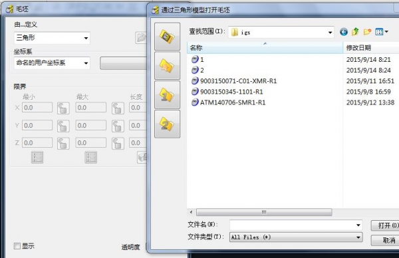
Task: Expand the 命名的用户坐标系 dropdown
Action: [86, 63]
